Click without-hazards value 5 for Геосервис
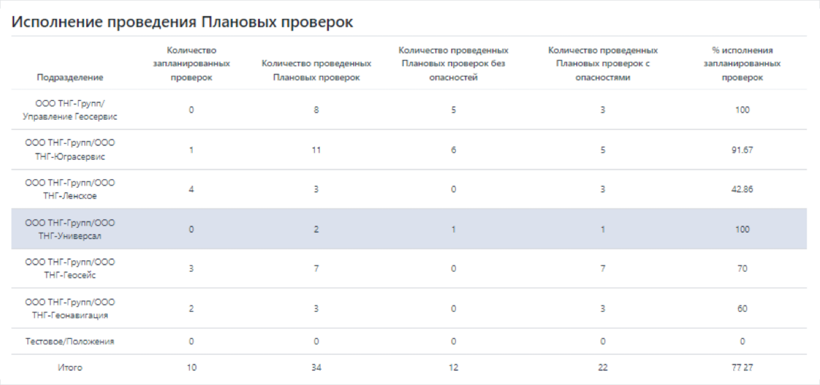The width and height of the screenshot is (820, 385). pyautogui.click(x=453, y=110)
